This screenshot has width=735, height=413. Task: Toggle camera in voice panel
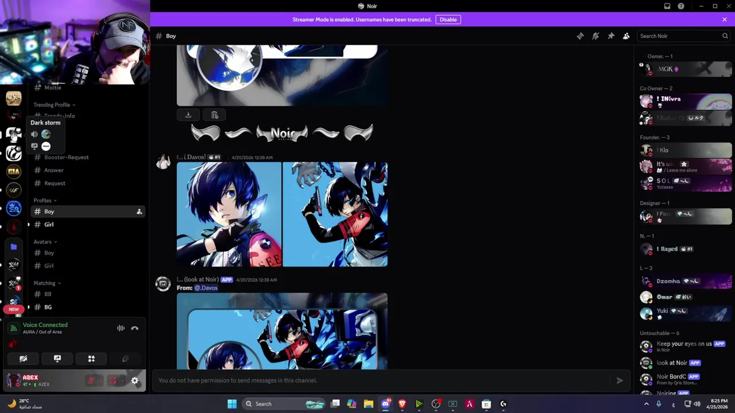24,359
